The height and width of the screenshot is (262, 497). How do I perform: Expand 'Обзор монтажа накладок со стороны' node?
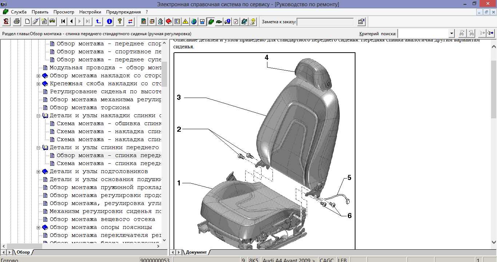pyautogui.click(x=39, y=76)
